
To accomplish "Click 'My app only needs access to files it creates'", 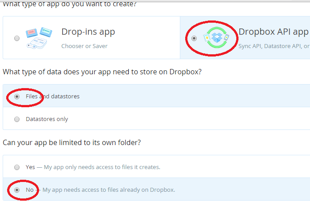I will [102, 167].
